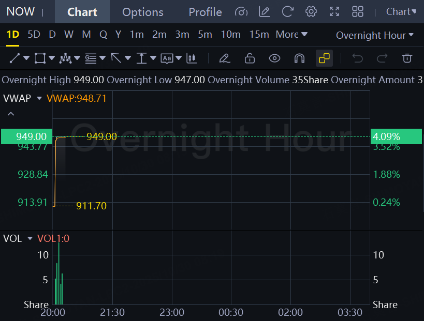Click the VOL1:0 volume label
Screen dimensions: 424x321
tap(53, 238)
